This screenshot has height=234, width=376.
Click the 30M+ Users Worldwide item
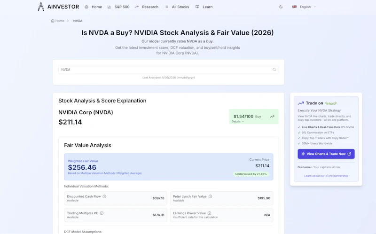(317, 144)
